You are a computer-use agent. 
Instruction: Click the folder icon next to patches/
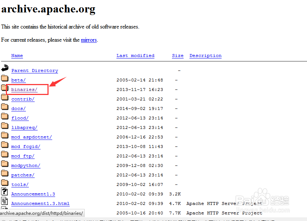pos(5,173)
